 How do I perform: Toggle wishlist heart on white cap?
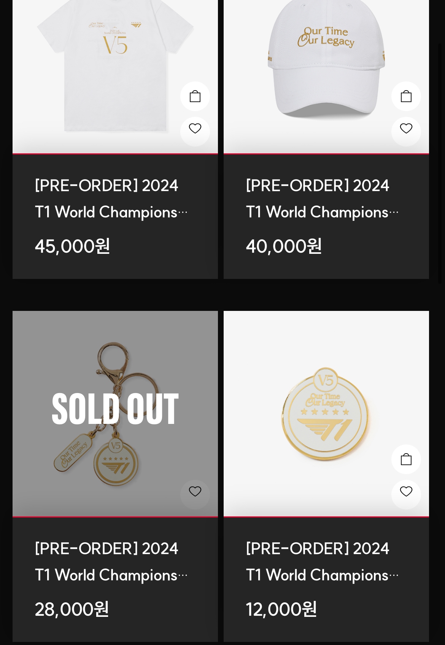point(406,129)
